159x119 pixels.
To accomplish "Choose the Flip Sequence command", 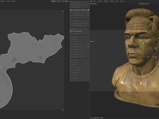I will (79, 73).
